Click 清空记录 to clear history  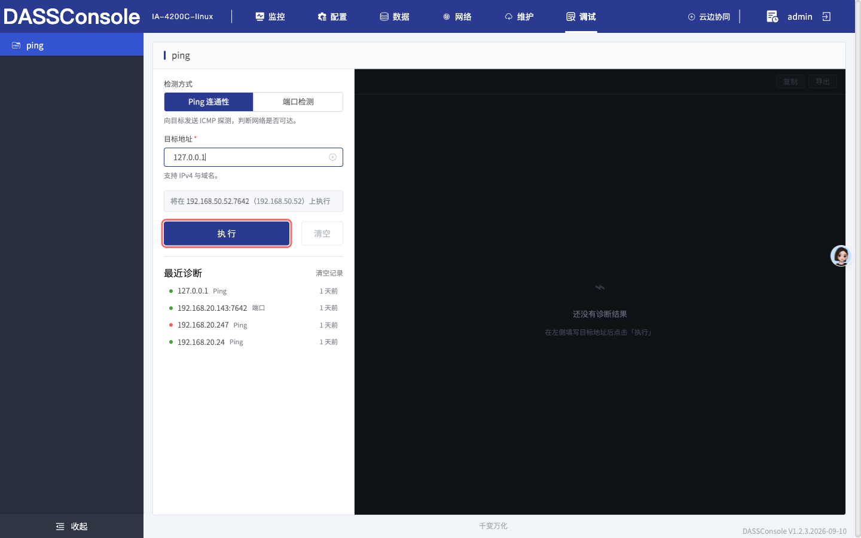tap(329, 273)
